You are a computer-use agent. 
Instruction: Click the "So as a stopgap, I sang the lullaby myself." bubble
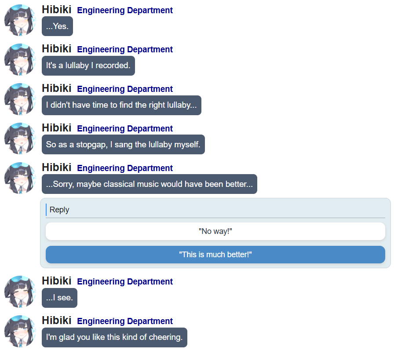(123, 145)
